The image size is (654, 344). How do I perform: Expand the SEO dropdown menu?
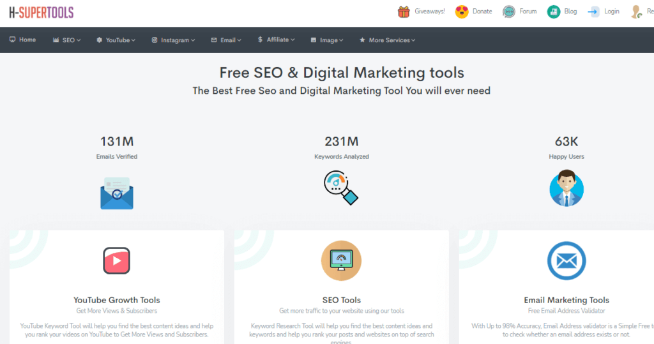tap(67, 40)
